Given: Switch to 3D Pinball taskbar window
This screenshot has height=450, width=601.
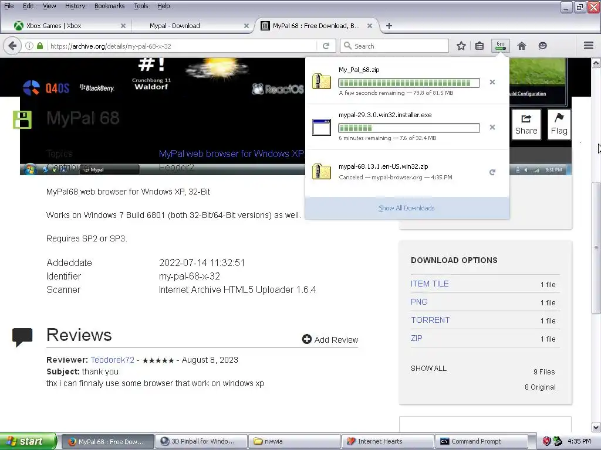Looking at the screenshot, I should [x=201, y=441].
